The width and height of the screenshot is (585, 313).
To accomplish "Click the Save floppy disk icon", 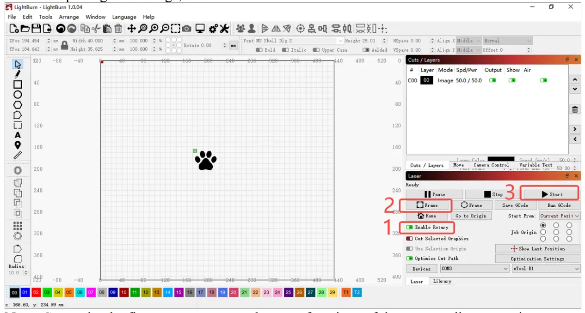I will [36, 29].
